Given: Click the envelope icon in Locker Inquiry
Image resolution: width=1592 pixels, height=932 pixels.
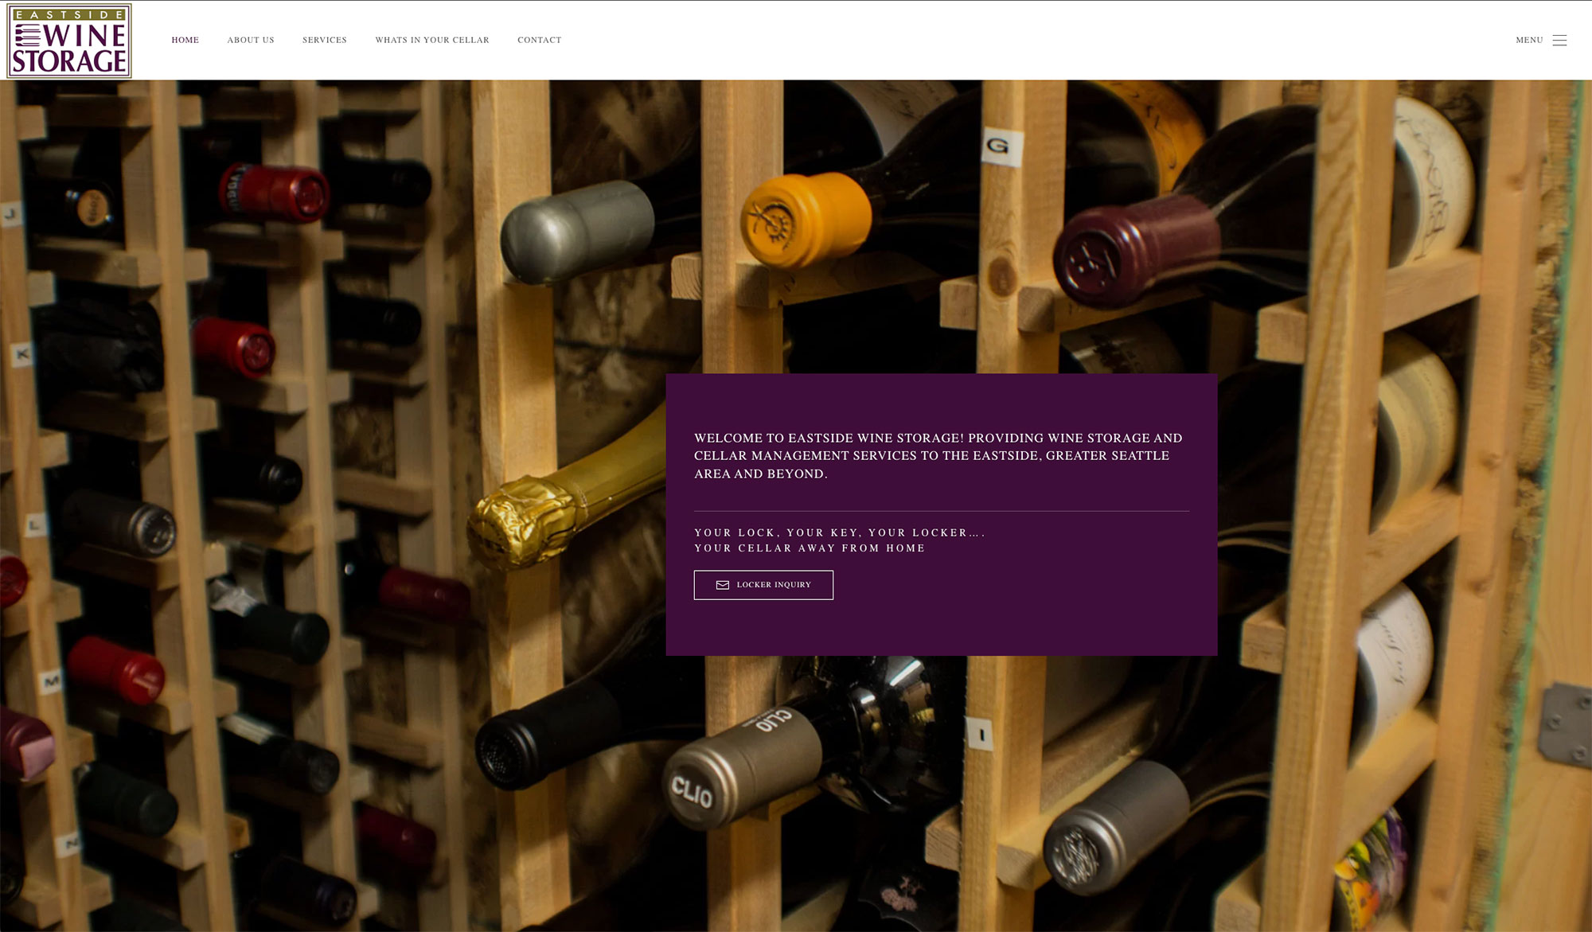Looking at the screenshot, I should coord(723,585).
